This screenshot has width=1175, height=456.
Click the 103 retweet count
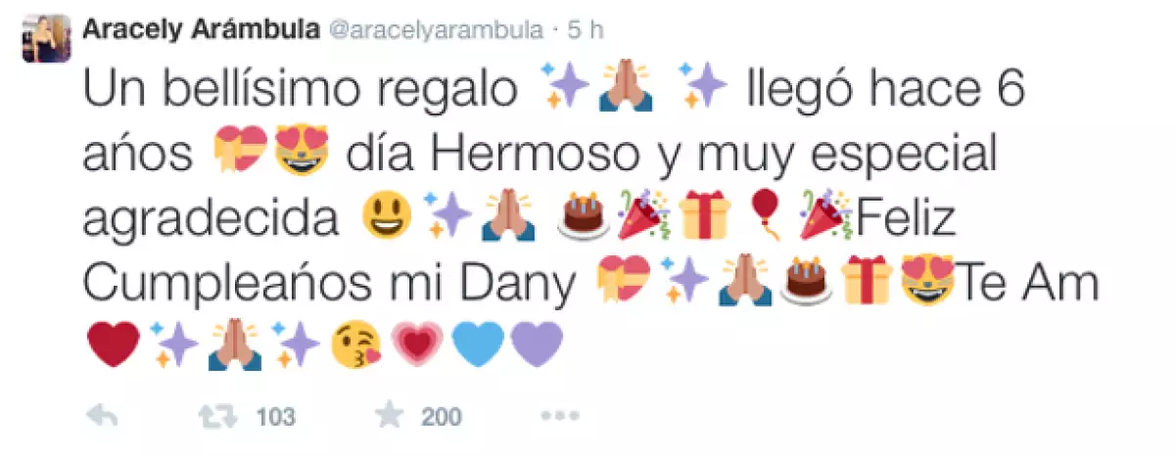pos(275,417)
